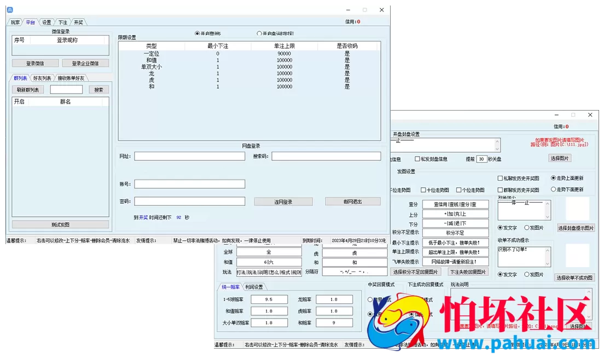The height and width of the screenshot is (358, 604).
Task: Click the 登录企业微信 button
Action: click(85, 63)
